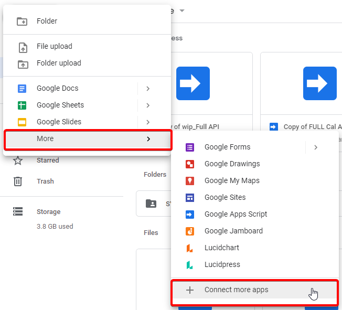This screenshot has width=342, height=310.
Task: Open the More submenu
Action: click(88, 140)
